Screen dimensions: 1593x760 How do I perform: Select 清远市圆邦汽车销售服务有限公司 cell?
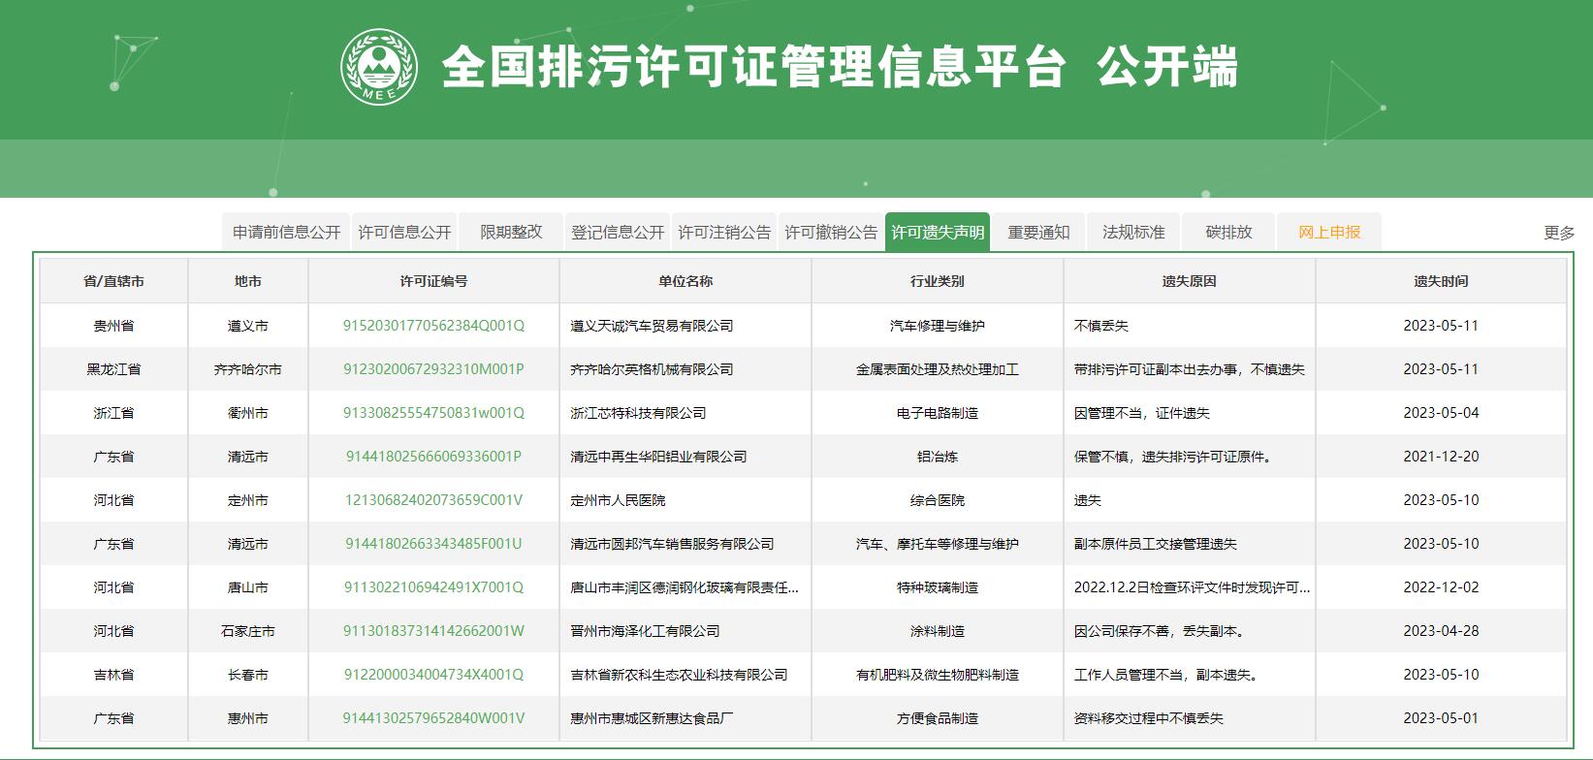coord(685,544)
